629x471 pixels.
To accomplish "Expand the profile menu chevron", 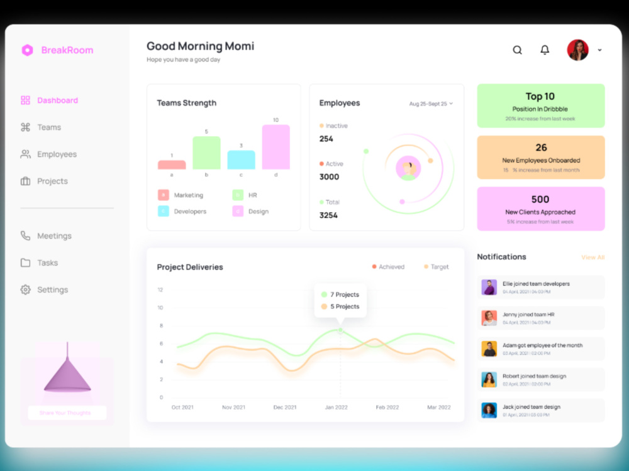I will (599, 50).
